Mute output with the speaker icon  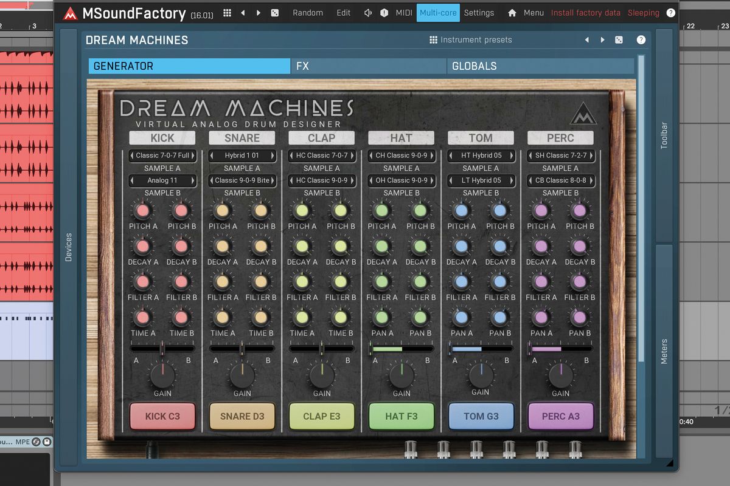tap(368, 13)
